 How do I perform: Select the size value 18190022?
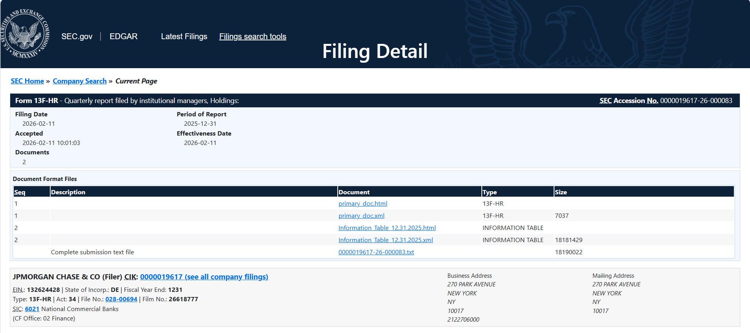point(569,252)
